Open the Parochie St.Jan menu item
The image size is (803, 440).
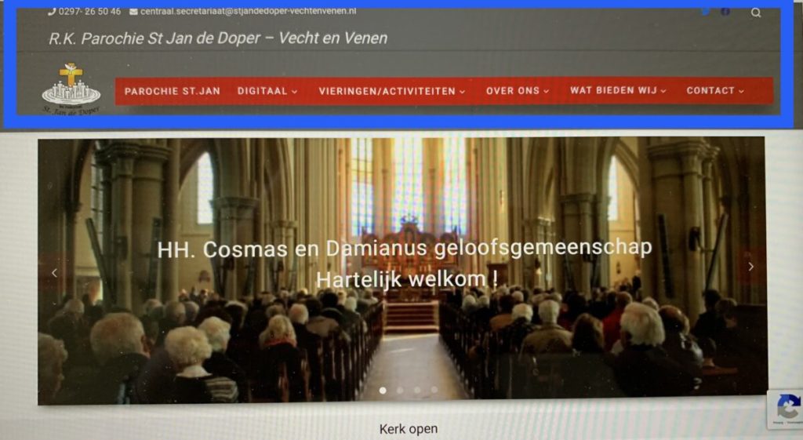click(x=172, y=91)
